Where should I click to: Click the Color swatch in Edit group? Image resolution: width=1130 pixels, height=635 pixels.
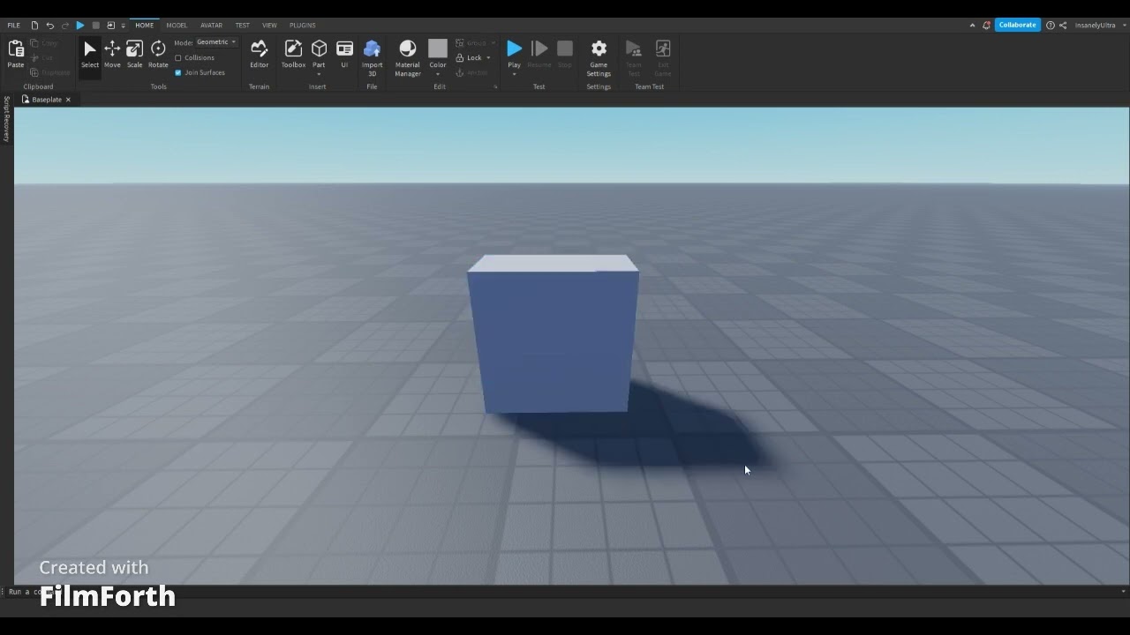tap(438, 49)
